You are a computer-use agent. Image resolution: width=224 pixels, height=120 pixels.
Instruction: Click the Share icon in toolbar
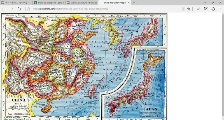point(213,9)
